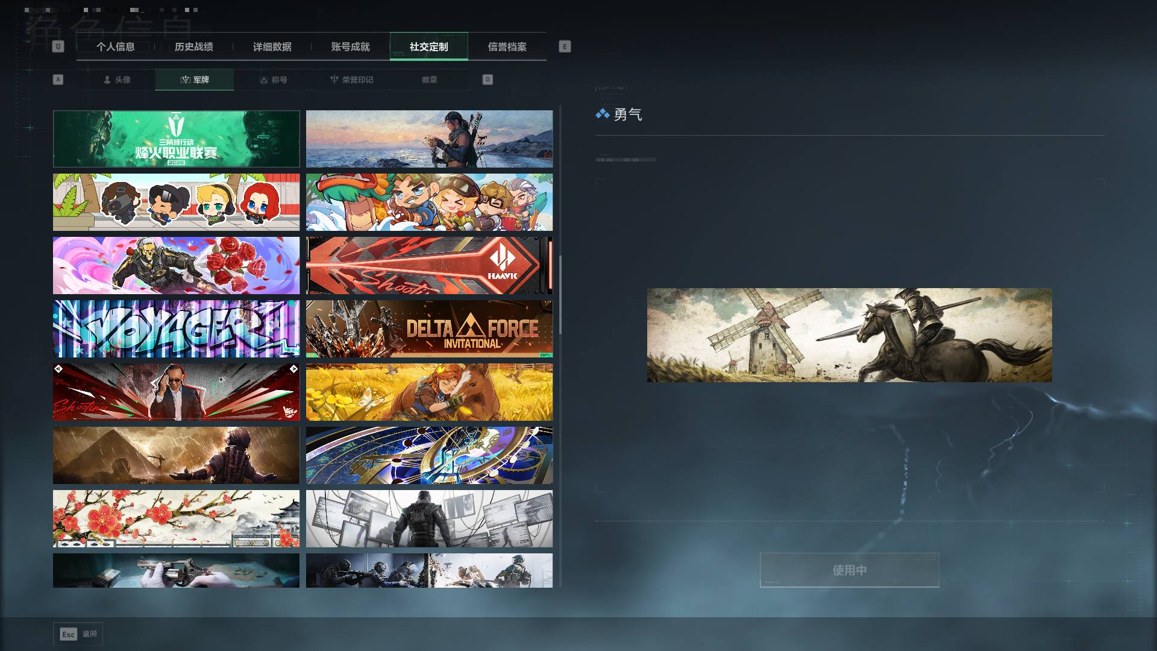Select the 烽火职业联赛 green dog tag
This screenshot has width=1157, height=651.
pos(176,139)
